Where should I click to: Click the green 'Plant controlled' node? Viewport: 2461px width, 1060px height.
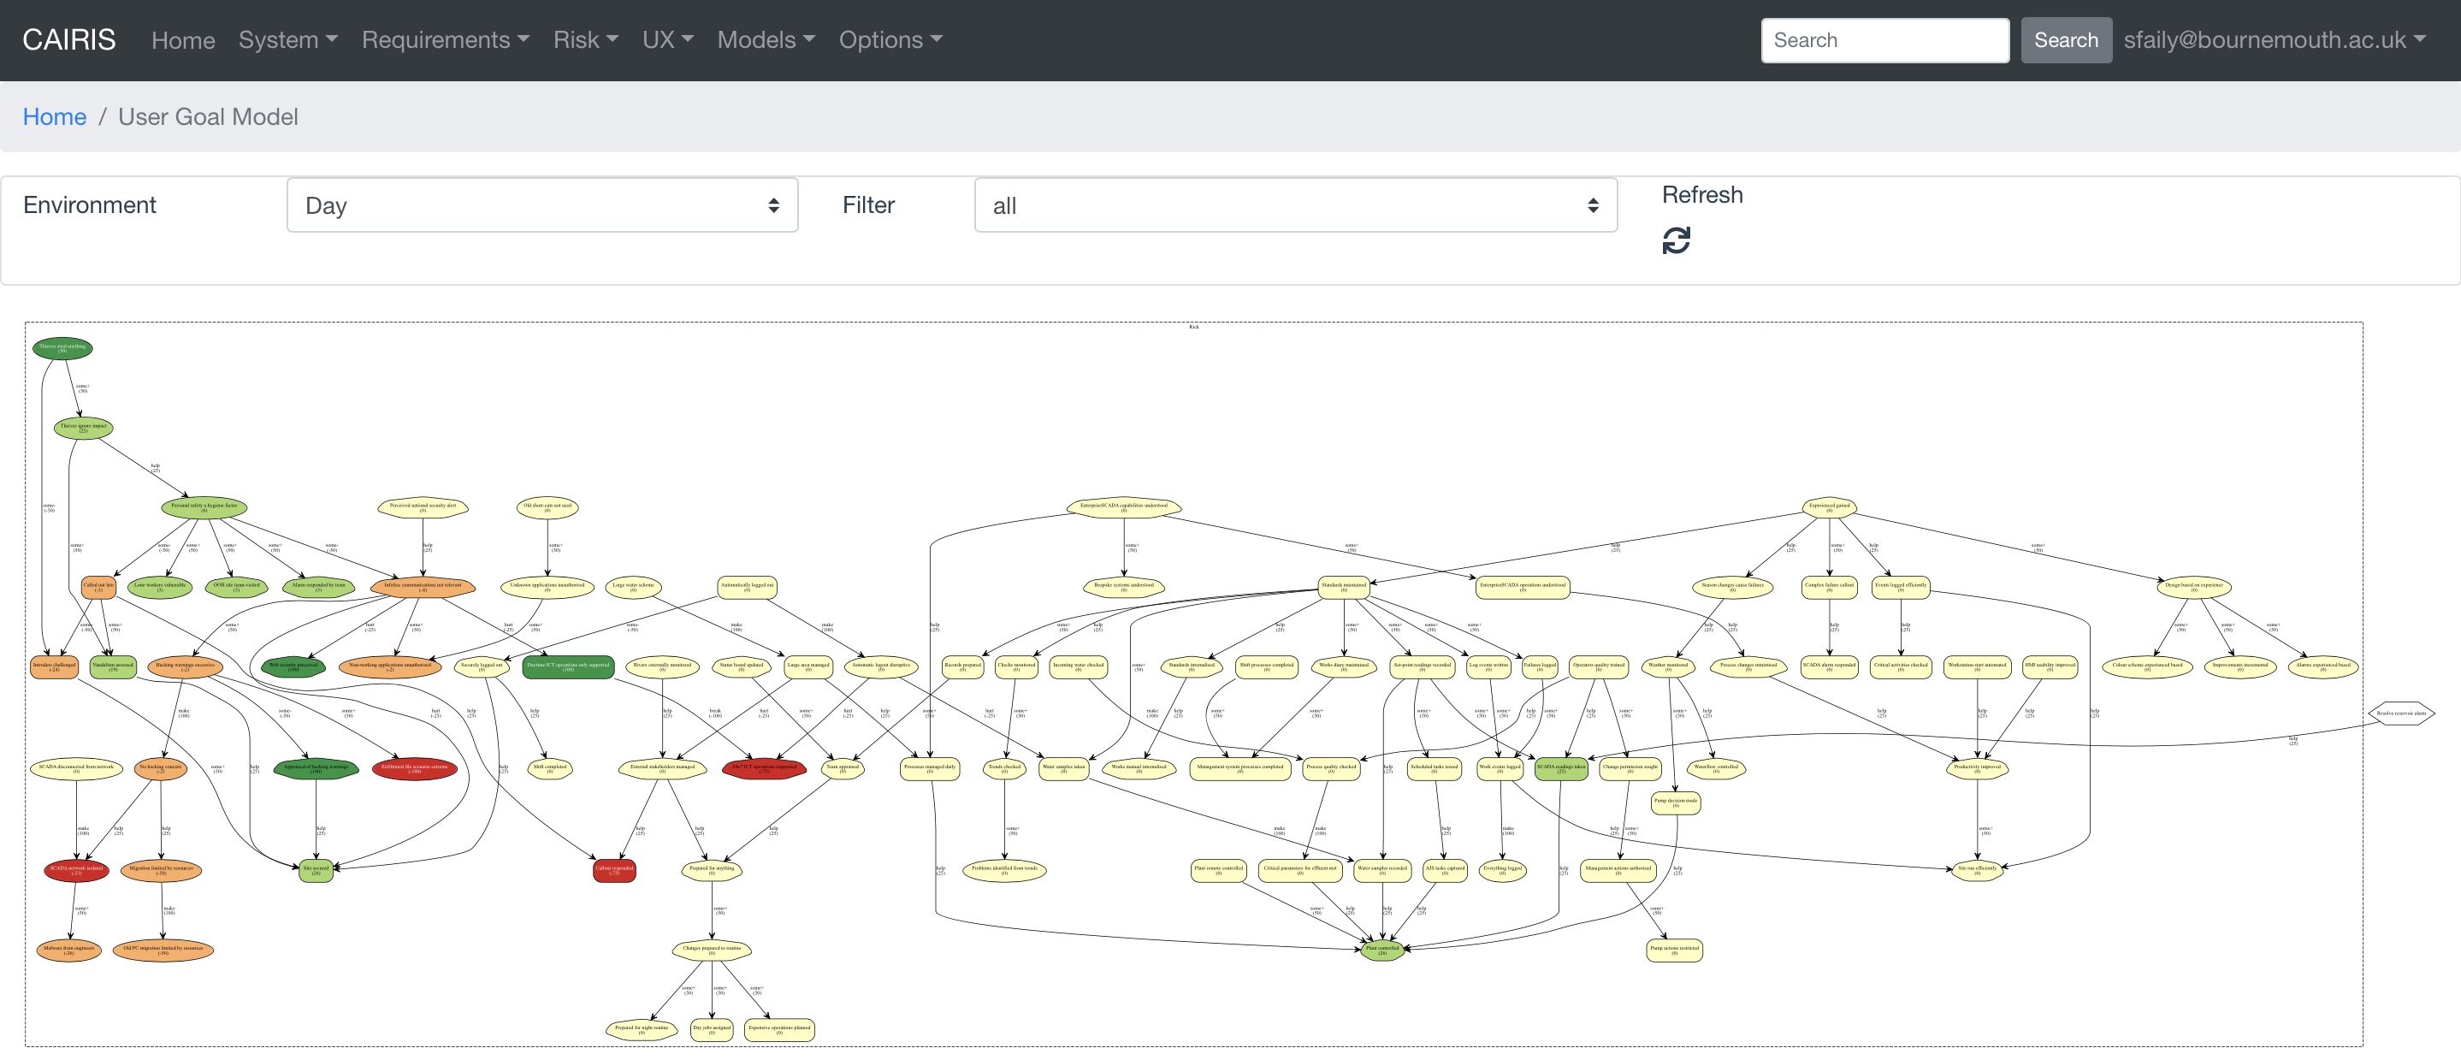[x=1382, y=950]
